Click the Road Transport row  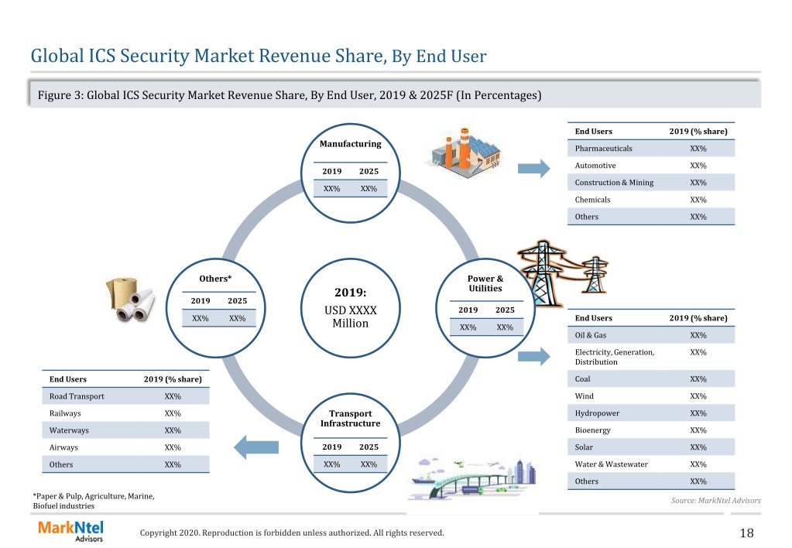coord(125,396)
